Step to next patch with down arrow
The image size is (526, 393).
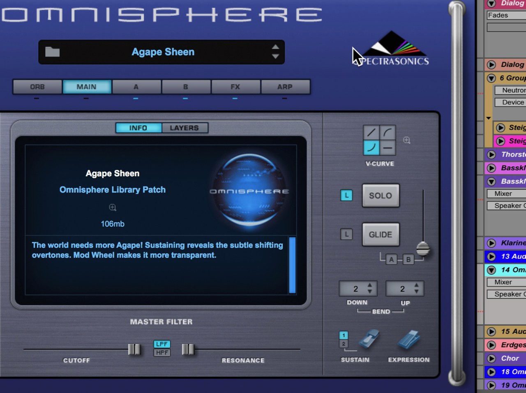click(x=275, y=57)
